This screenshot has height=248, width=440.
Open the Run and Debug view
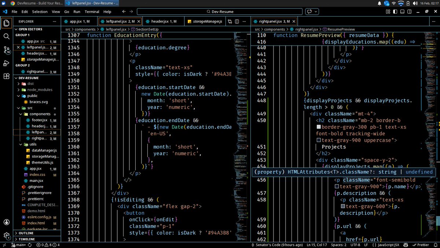coord(6,63)
